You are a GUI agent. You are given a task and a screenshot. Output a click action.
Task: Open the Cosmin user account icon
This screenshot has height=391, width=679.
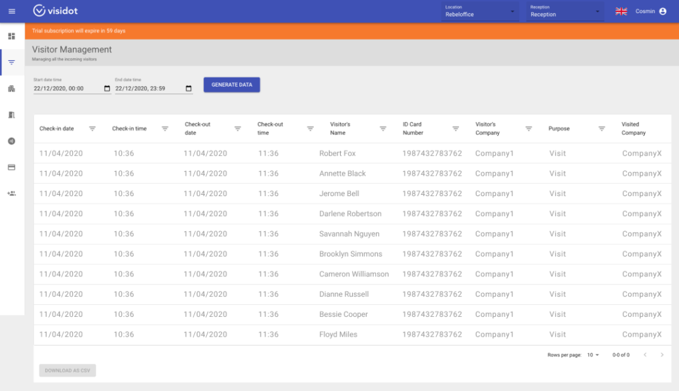coord(663,11)
